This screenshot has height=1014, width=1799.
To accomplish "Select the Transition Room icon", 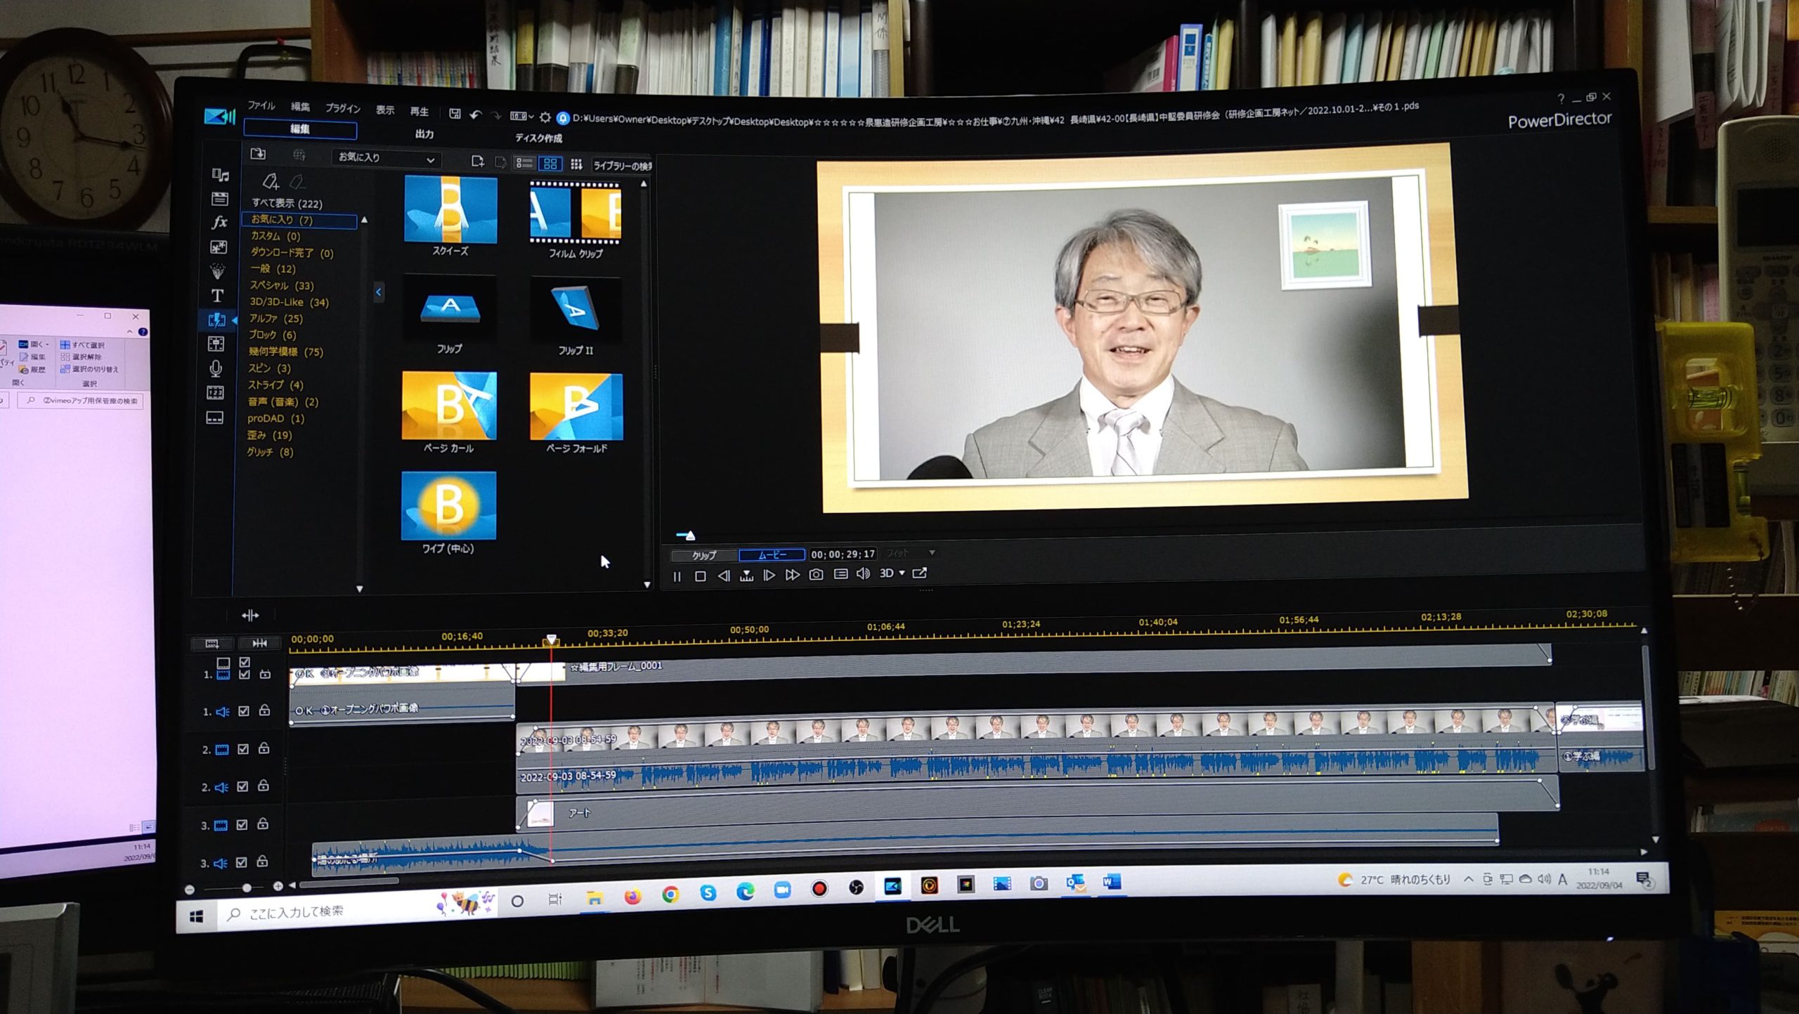I will [216, 320].
